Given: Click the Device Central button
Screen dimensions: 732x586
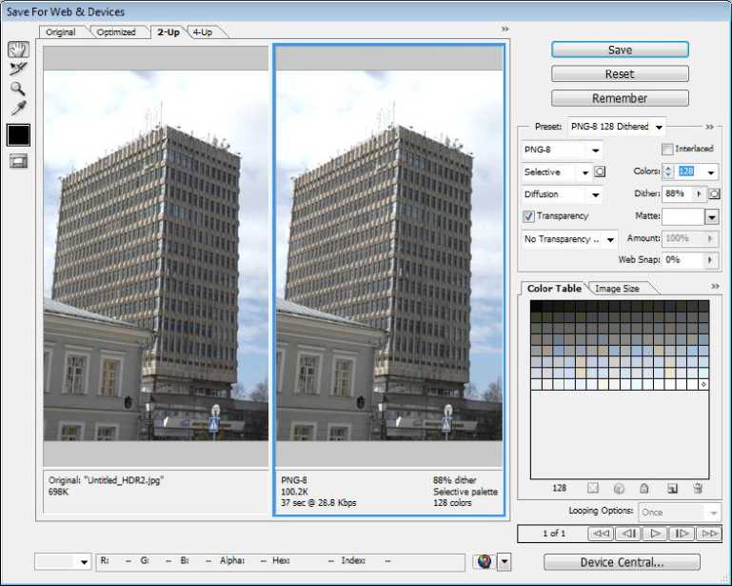Looking at the screenshot, I should coord(622,562).
